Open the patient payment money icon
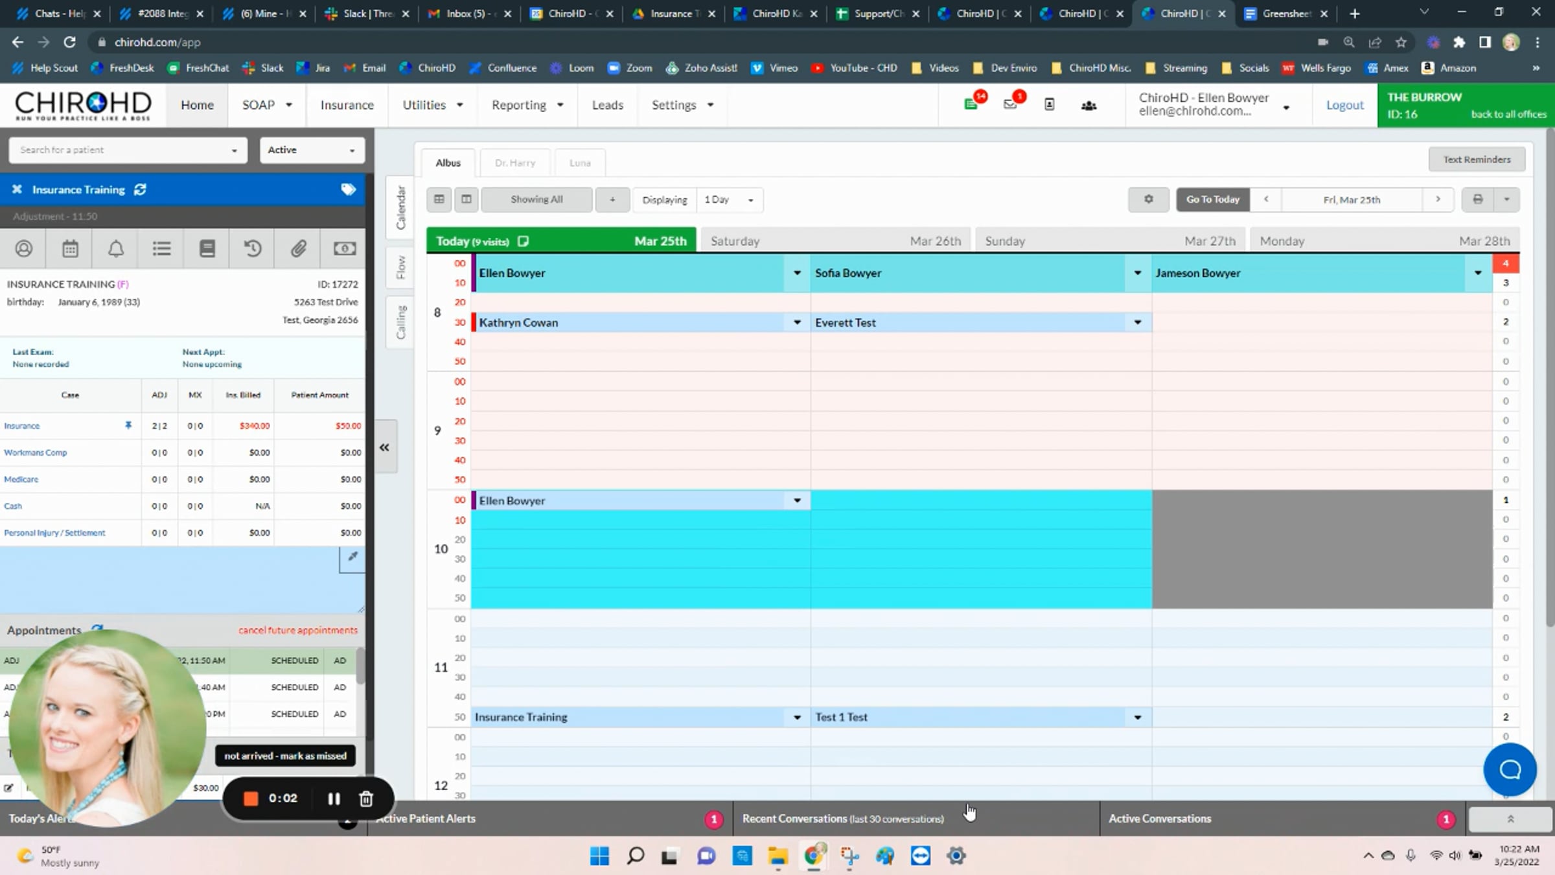Screen dimensions: 1555x875 [x=344, y=248]
